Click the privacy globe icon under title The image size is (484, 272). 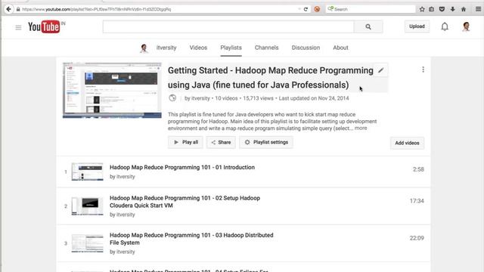(x=172, y=98)
